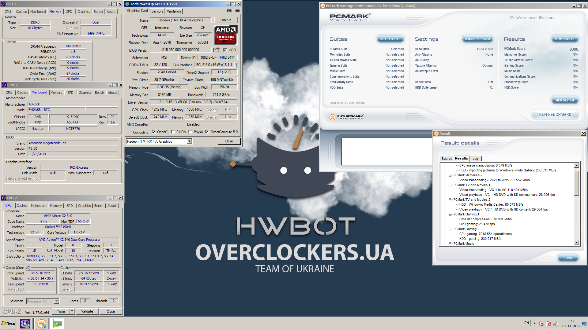The image size is (588, 330).
Task: Click the PCMark Vantage title bar icon
Action: tap(322, 6)
